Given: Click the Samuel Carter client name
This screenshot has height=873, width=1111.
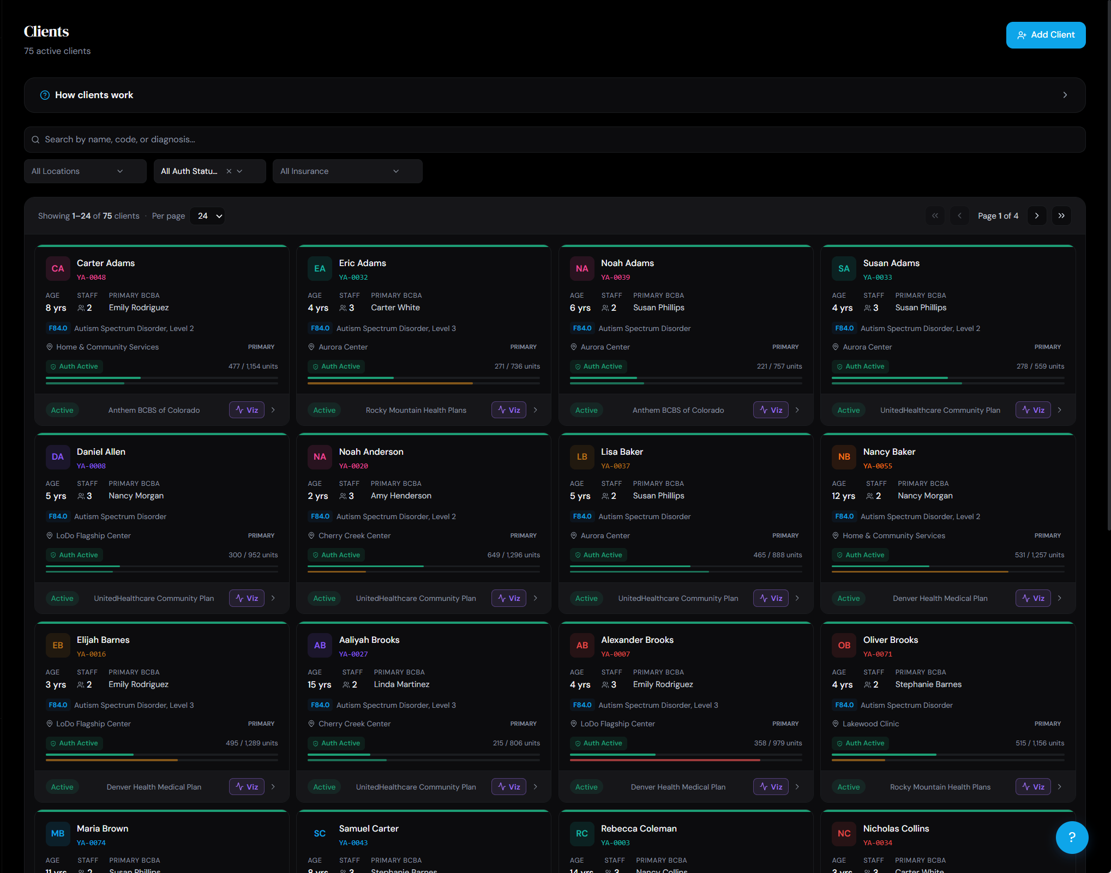Looking at the screenshot, I should pos(369,828).
